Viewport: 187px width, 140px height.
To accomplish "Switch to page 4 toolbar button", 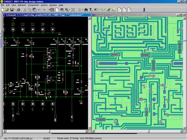I will point(129,10).
